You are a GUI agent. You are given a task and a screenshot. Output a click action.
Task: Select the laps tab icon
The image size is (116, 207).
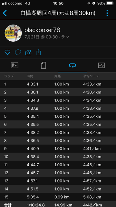[x=72, y=65]
